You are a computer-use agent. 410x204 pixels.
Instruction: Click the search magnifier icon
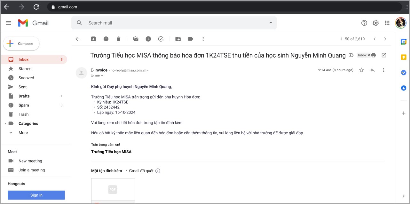[x=79, y=23]
